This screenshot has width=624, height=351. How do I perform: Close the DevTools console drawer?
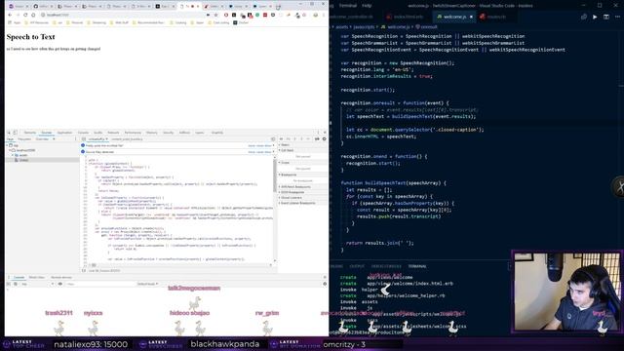coord(325,277)
